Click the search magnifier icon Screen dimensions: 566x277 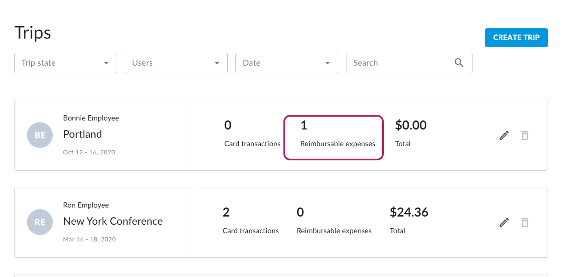point(459,63)
